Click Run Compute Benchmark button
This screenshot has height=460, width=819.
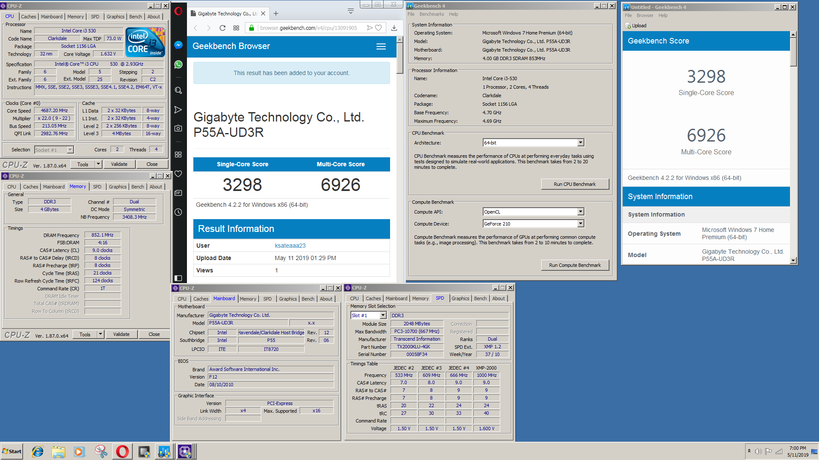(575, 265)
